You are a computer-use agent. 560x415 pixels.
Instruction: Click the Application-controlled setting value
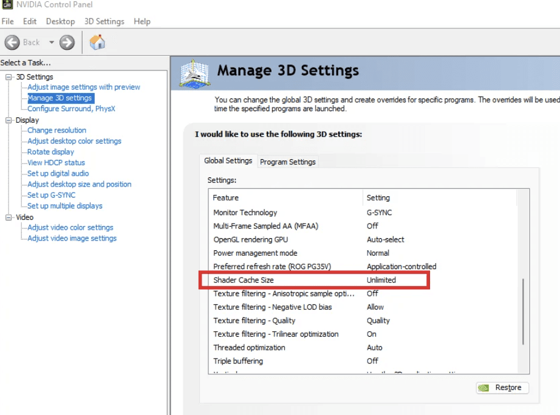tap(401, 266)
